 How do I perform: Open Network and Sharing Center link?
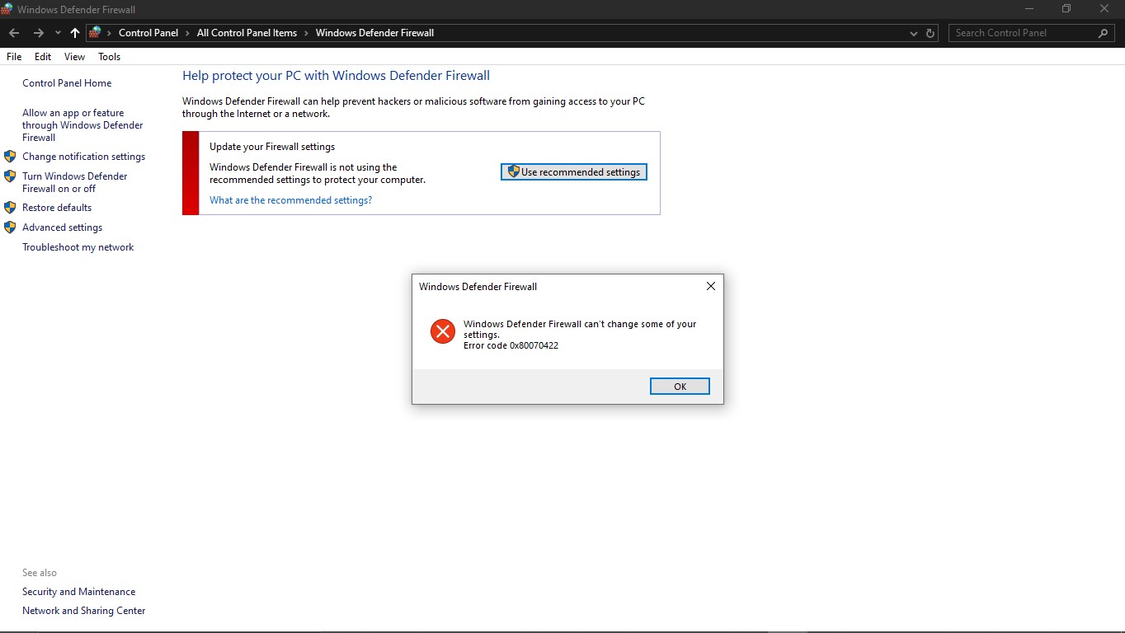point(83,611)
